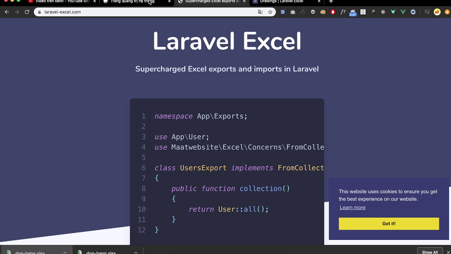
Task: Open the blue D extension
Action: [283, 12]
